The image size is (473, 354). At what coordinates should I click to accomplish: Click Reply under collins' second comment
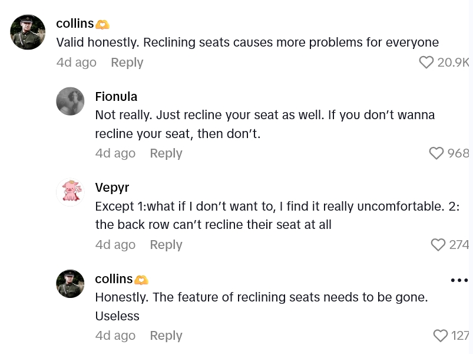click(x=166, y=335)
